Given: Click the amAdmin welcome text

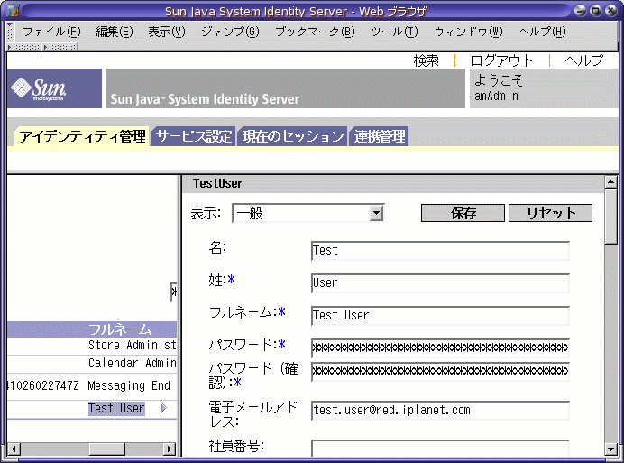Looking at the screenshot, I should [496, 96].
